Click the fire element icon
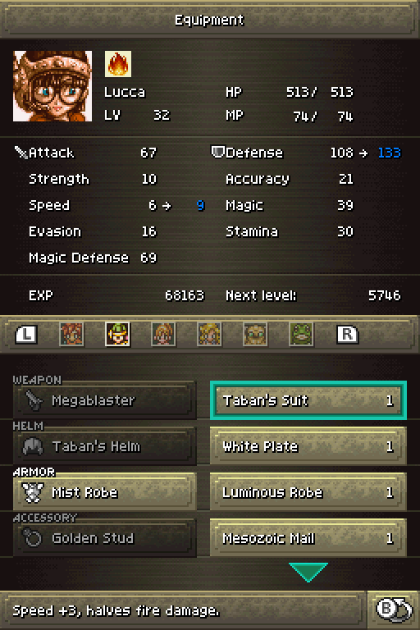This screenshot has width=420, height=630. coord(118,63)
